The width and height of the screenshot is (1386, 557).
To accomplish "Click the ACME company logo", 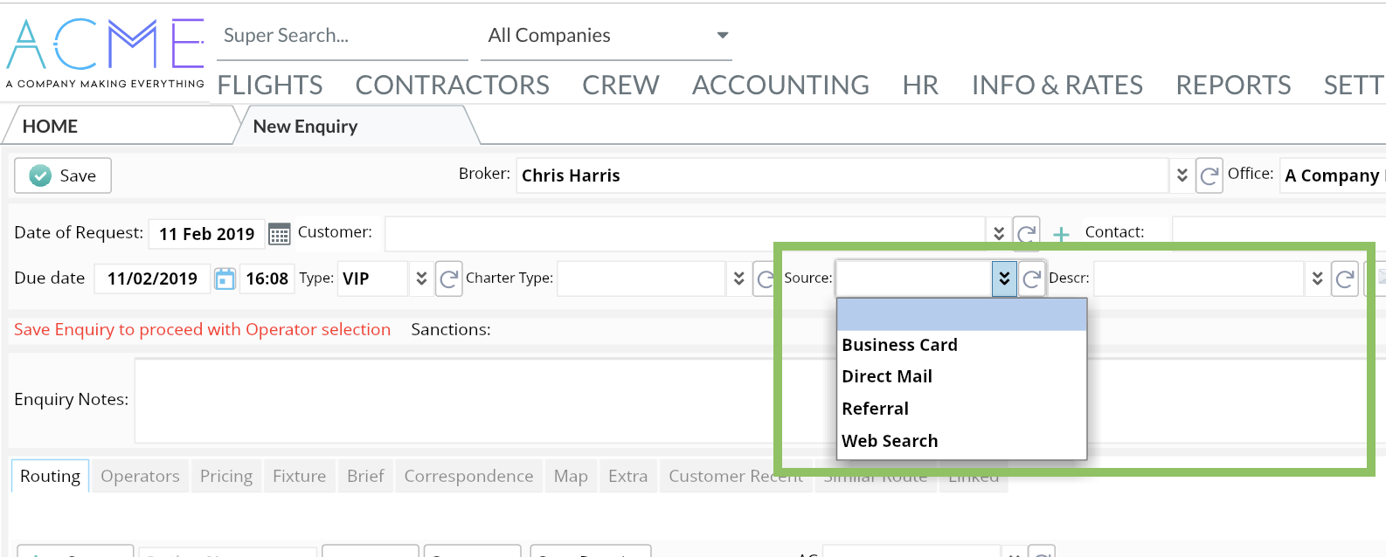I will 105,52.
